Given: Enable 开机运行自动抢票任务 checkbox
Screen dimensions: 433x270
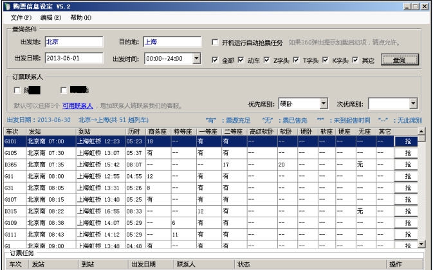Looking at the screenshot, I should click(x=216, y=43).
